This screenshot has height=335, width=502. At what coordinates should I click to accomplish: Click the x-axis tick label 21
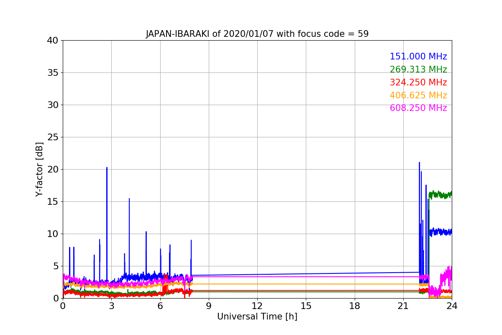click(403, 306)
